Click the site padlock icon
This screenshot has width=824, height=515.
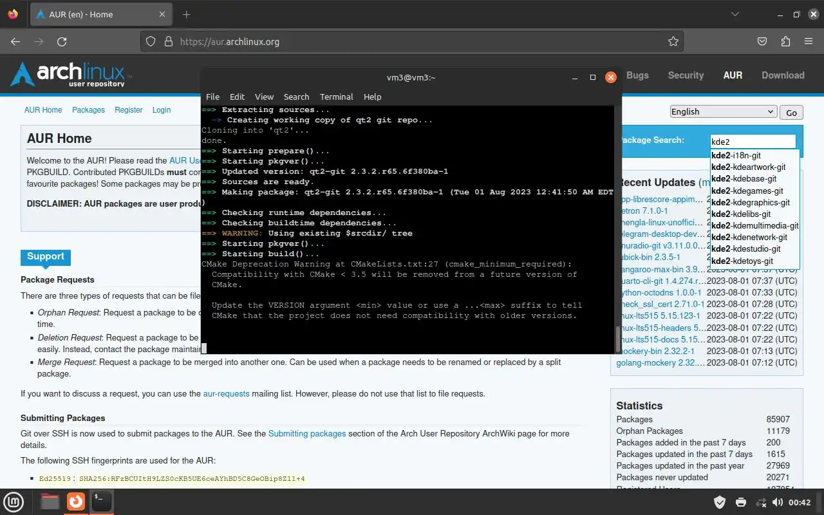[x=169, y=41]
